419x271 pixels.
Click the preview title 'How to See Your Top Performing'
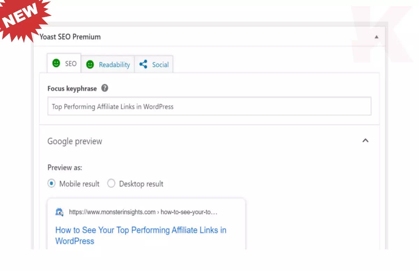tap(141, 235)
